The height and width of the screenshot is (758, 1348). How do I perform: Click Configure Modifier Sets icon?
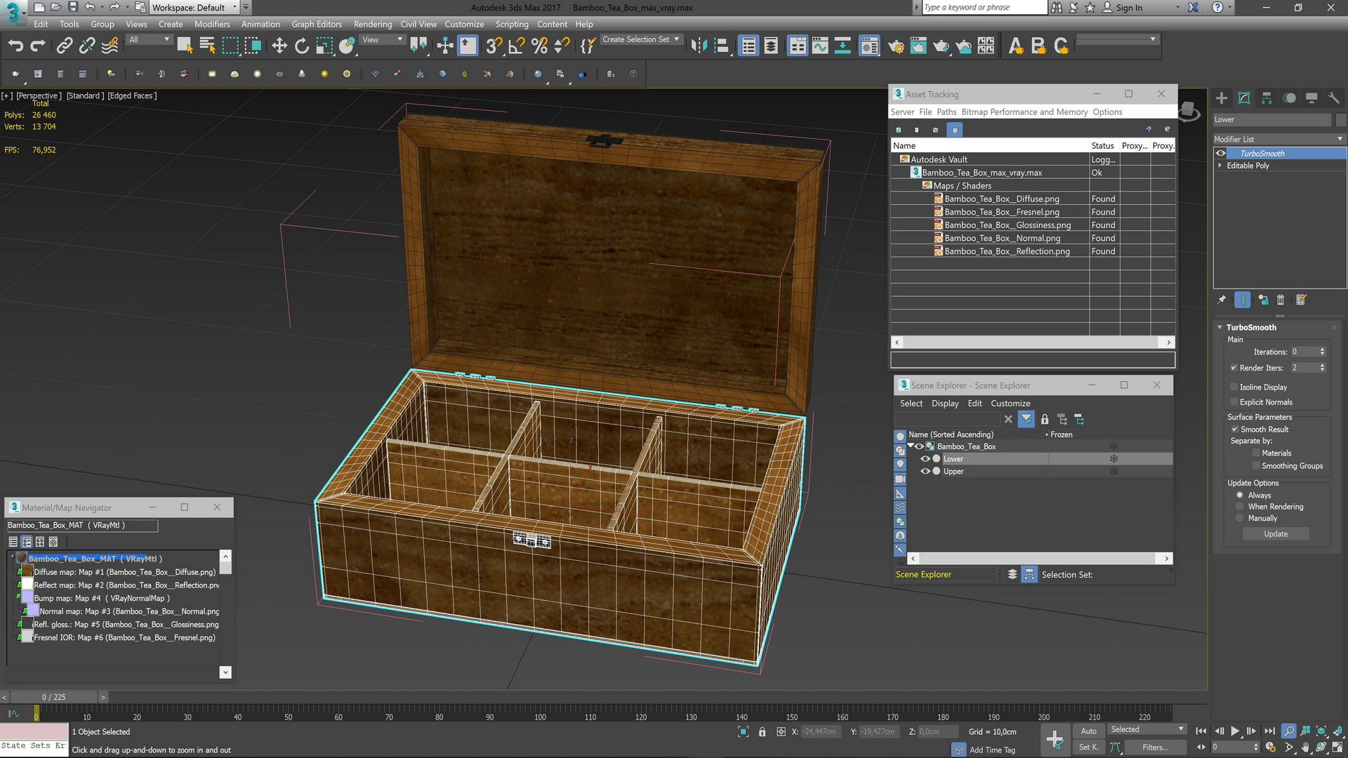pos(1301,300)
